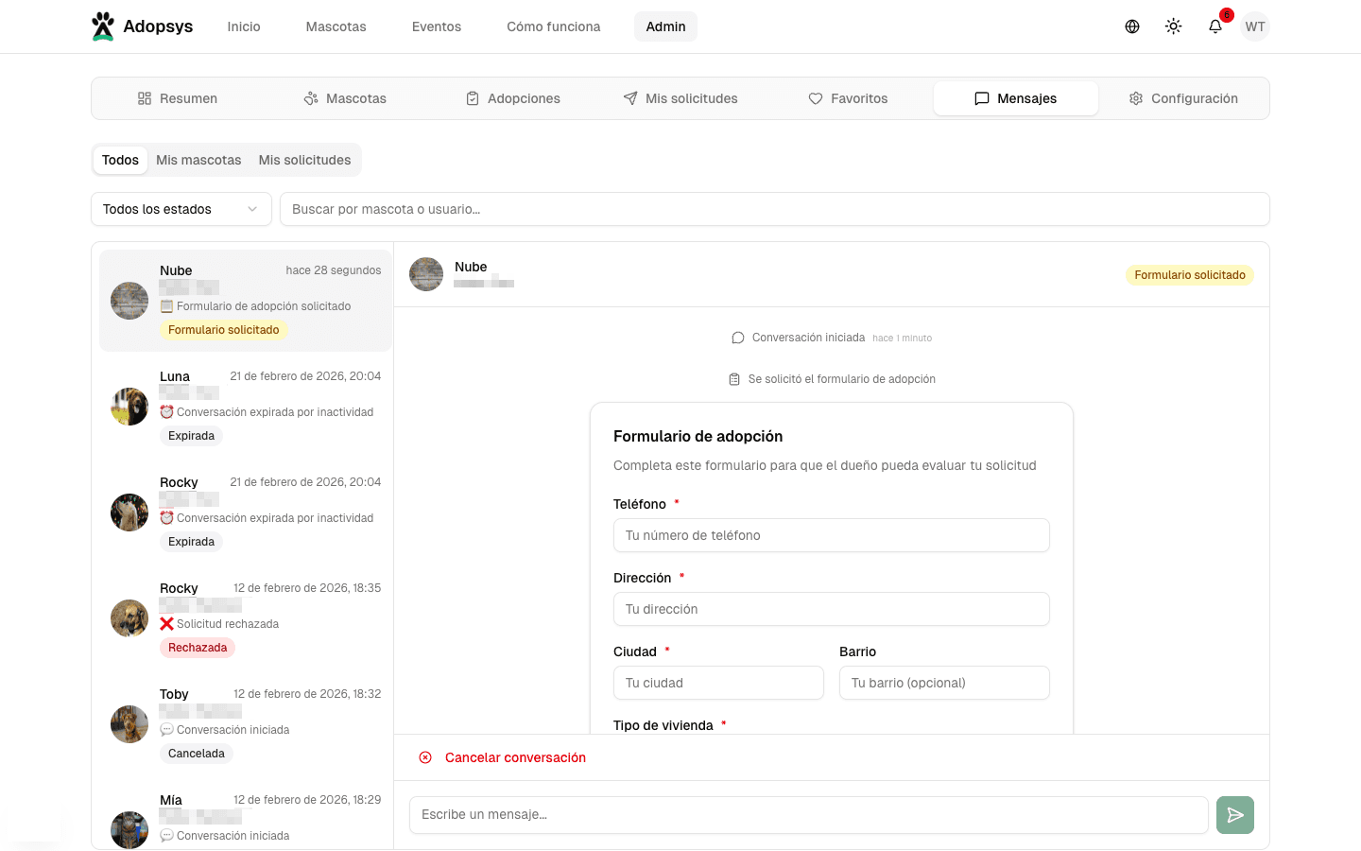1361x851 pixels.
Task: Open the notifications bell icon
Action: click(1215, 26)
